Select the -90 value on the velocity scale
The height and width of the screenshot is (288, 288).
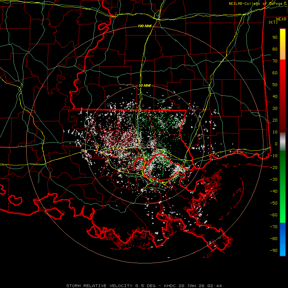point(274,250)
